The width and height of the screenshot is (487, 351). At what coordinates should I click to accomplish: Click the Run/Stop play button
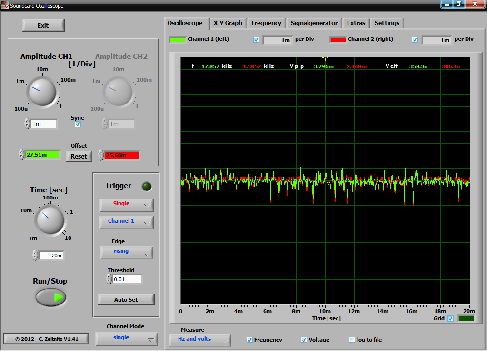[x=50, y=297]
